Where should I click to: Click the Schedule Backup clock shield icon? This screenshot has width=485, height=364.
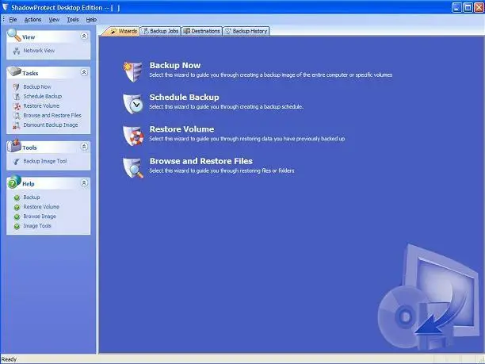tap(133, 103)
